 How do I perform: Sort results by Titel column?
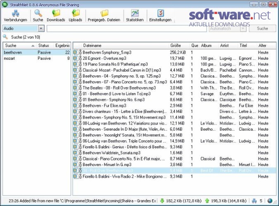(247, 46)
